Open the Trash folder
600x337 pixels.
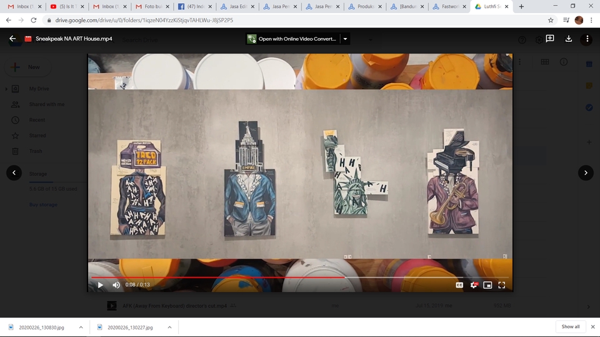[36, 151]
